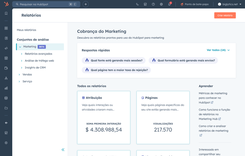Open the Páginas report card

coord(163,118)
